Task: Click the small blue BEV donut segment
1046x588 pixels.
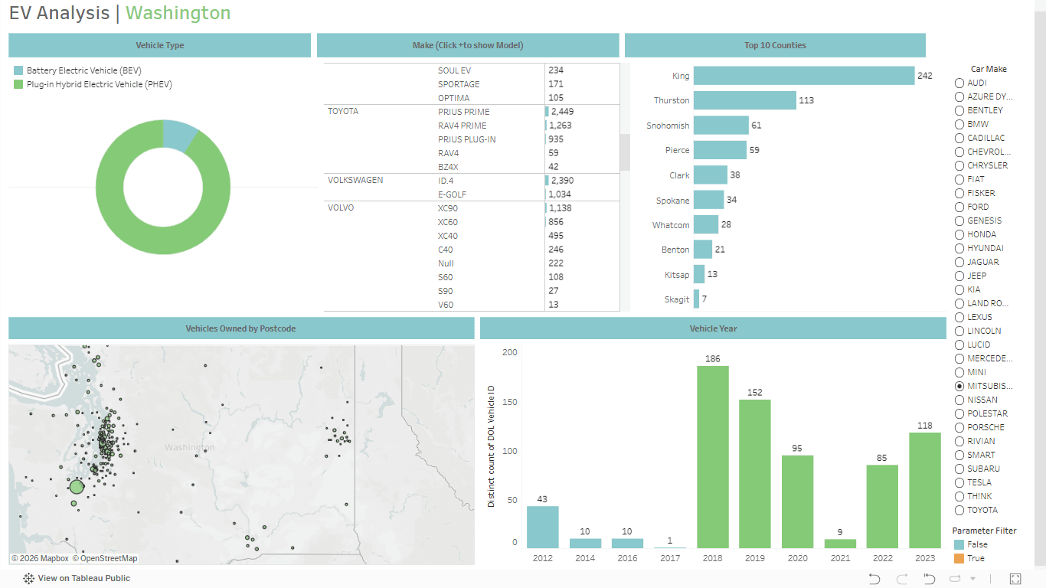Action: (178, 135)
